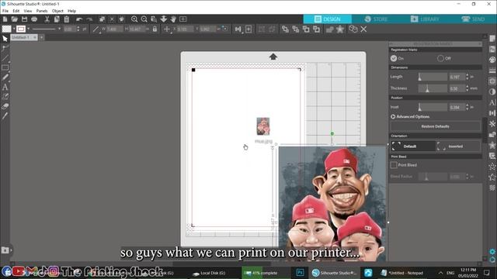Open Photoshop from the taskbar
This screenshot has width=497, height=279.
click(x=301, y=272)
